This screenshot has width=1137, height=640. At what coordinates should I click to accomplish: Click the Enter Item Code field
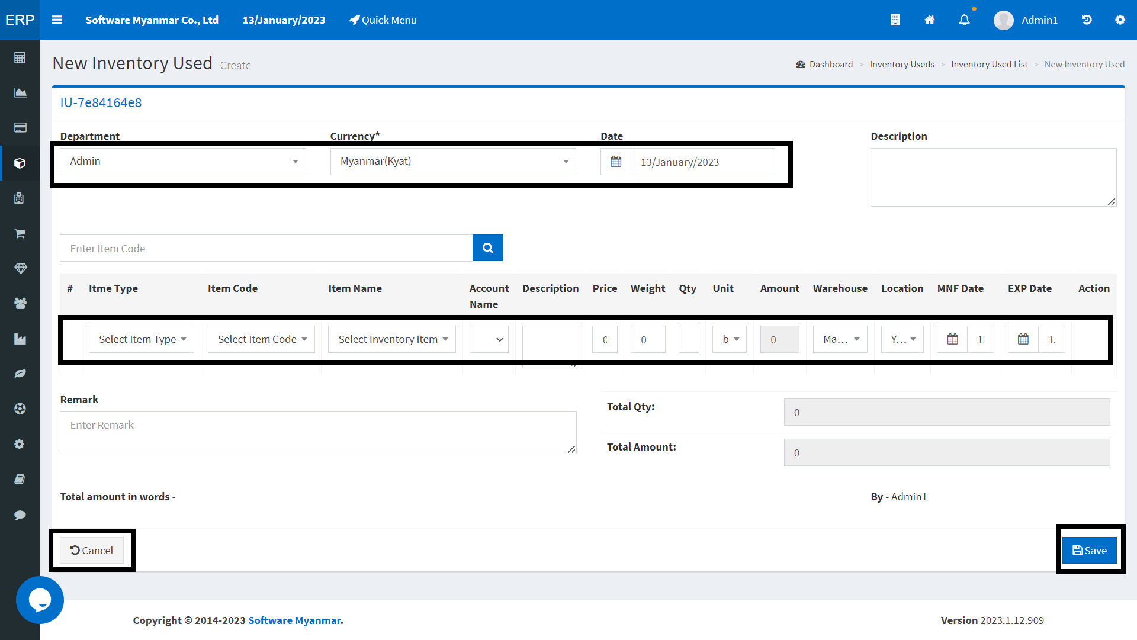point(266,248)
